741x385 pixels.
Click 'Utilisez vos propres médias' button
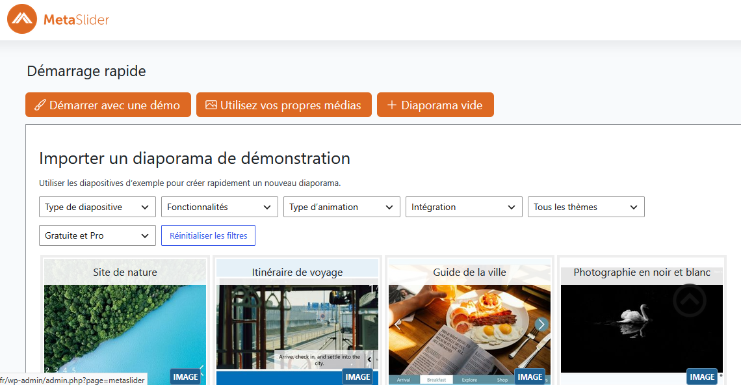(x=284, y=105)
